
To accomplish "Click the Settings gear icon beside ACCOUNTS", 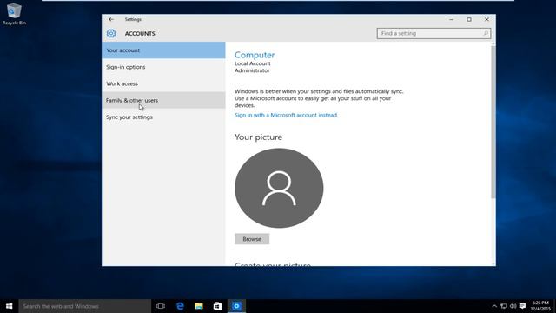I will tap(111, 33).
